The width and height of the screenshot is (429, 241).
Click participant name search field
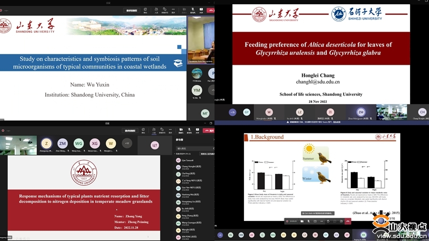coord(195,149)
